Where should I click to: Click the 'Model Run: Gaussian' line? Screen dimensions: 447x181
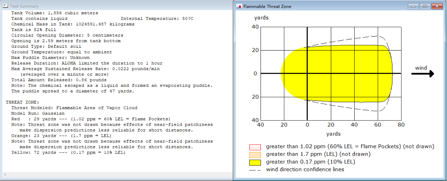38,113
